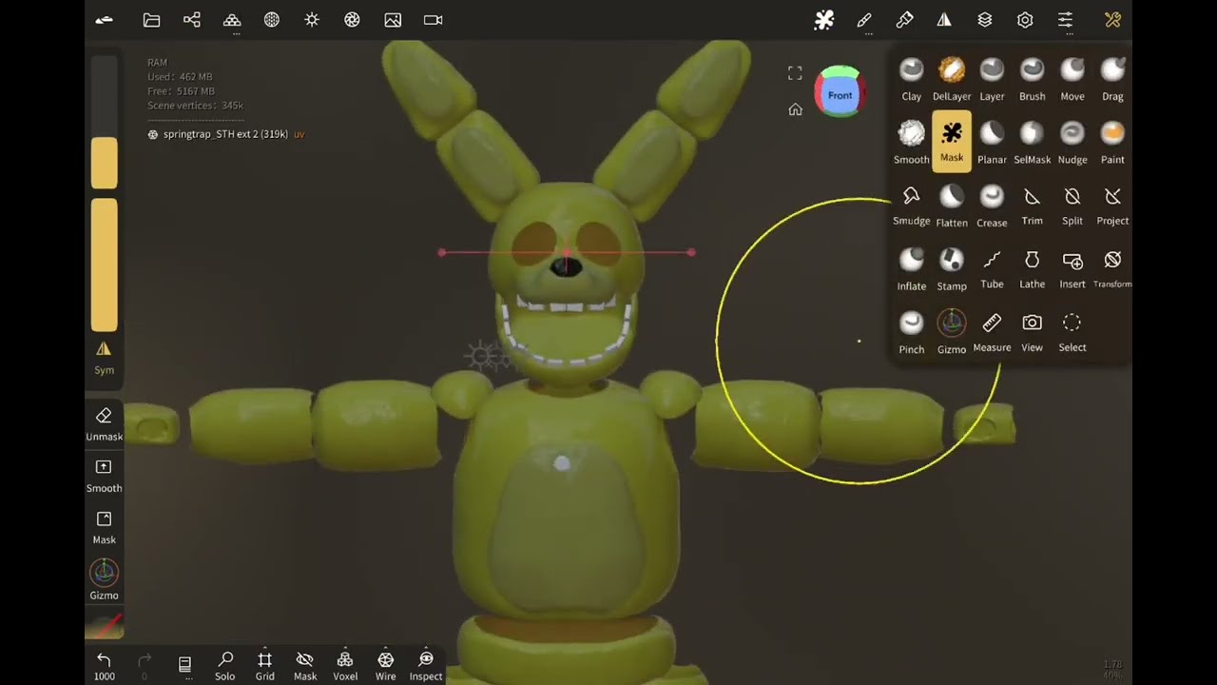1217x685 pixels.
Task: Toggle Mask visibility in bottom bar
Action: click(305, 666)
